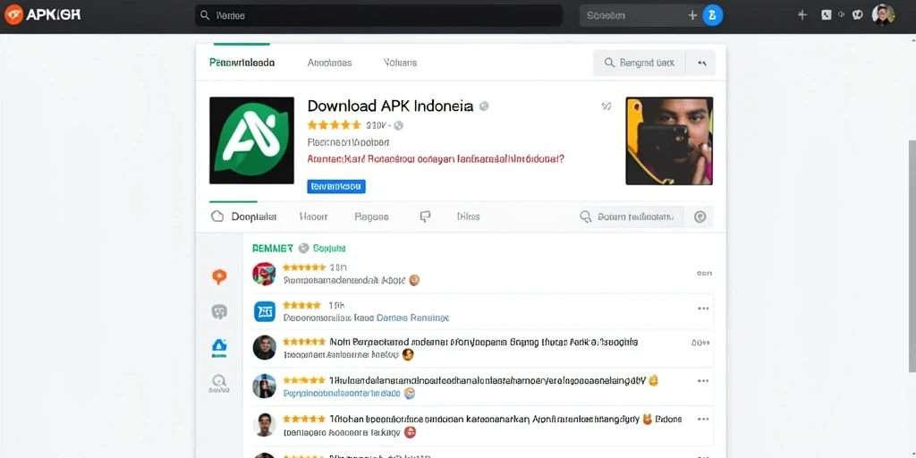Click the round icon right of the lower search

tap(700, 216)
